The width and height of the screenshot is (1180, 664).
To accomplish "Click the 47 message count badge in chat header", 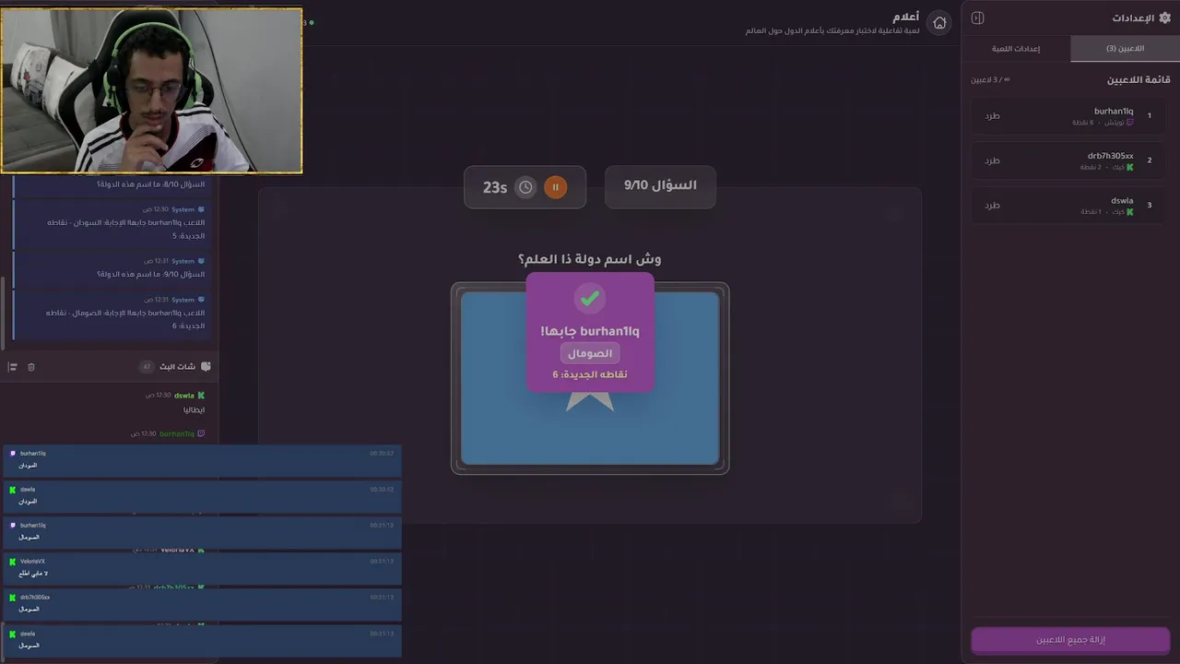I will coord(146,367).
